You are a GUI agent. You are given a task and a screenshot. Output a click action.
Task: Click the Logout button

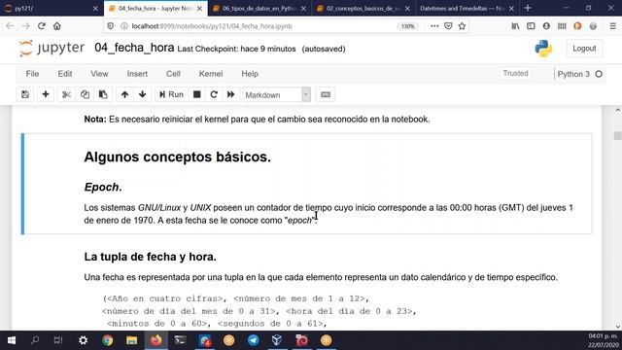[584, 49]
